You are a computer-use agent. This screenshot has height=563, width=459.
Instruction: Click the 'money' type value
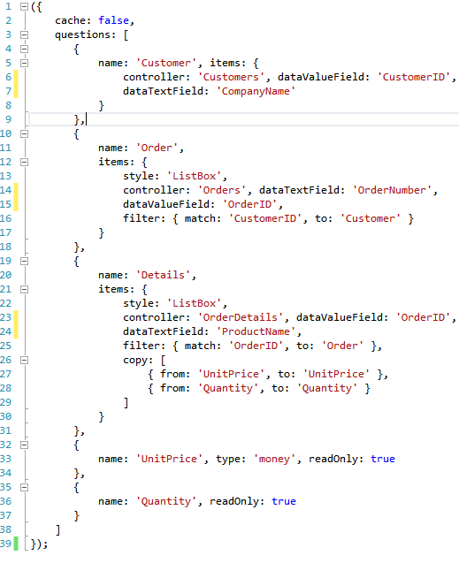(x=274, y=459)
